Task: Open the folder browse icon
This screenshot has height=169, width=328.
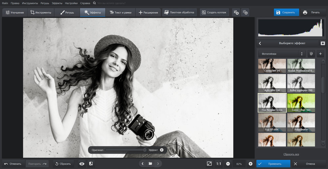Action: click(150, 163)
